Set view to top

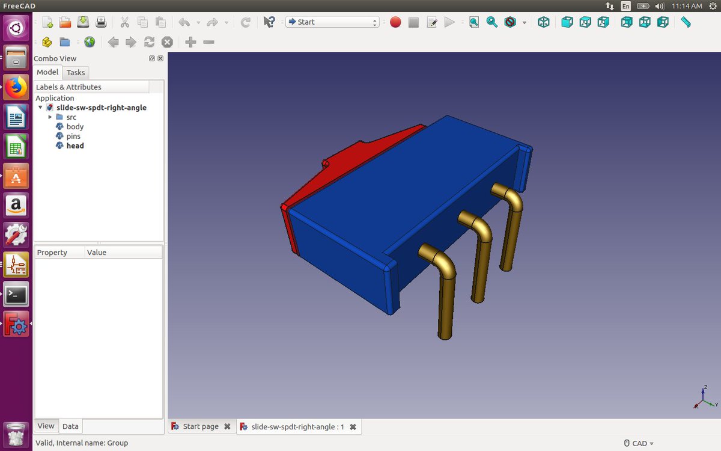[x=585, y=22]
